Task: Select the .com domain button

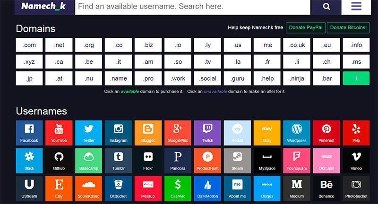Action: 29,45
